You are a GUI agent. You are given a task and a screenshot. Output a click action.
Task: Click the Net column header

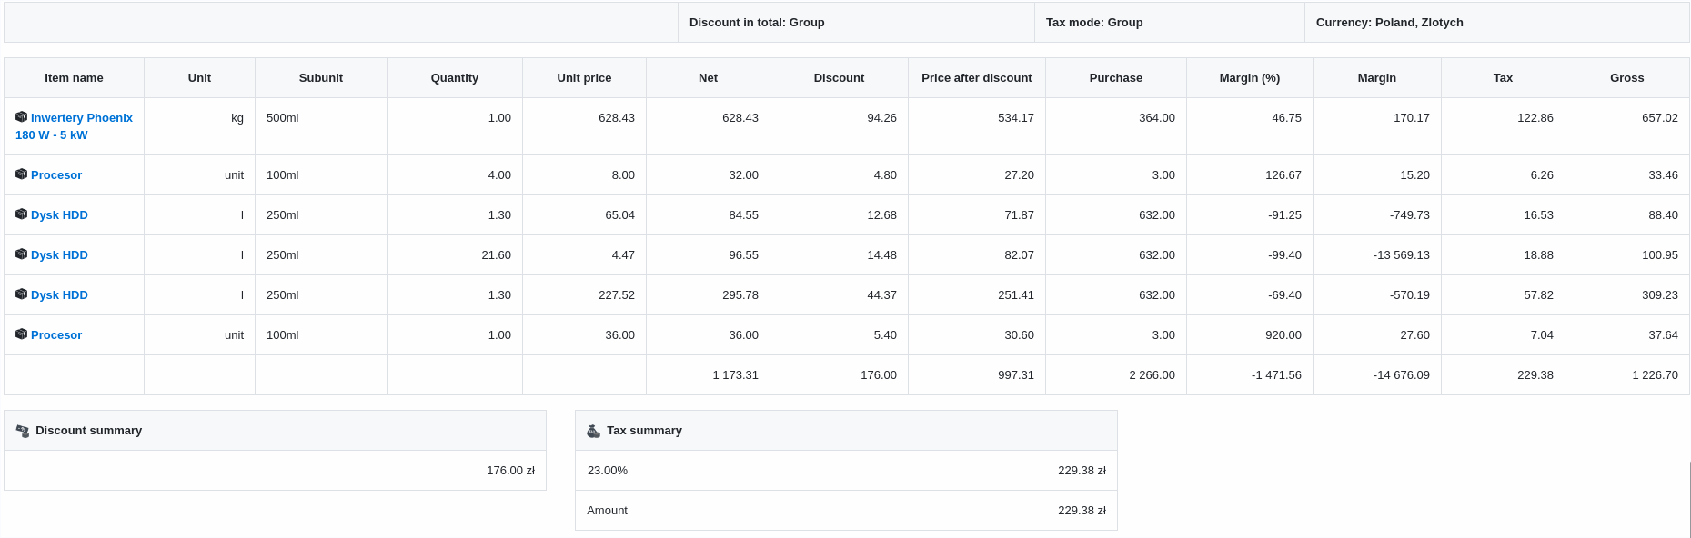pyautogui.click(x=708, y=78)
